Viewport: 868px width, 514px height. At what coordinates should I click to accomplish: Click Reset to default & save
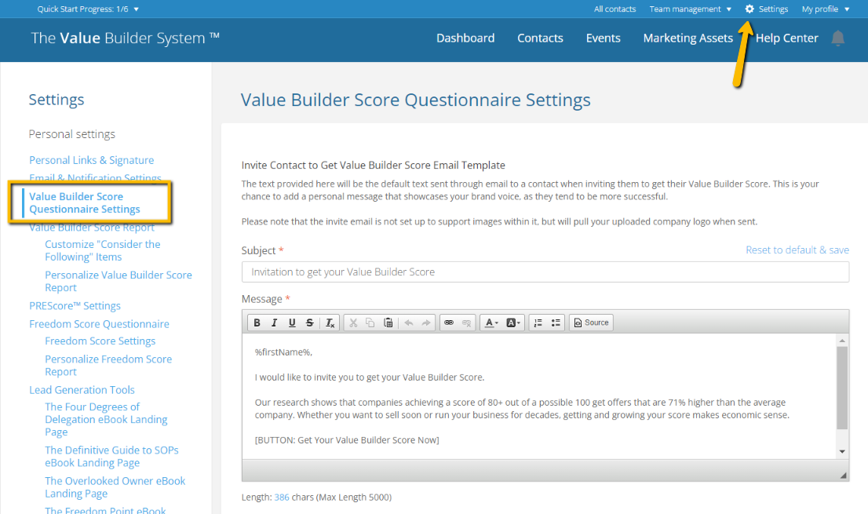point(797,250)
